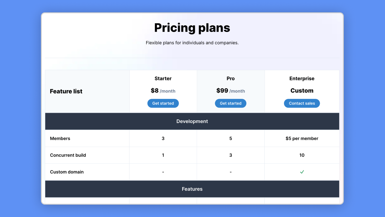The height and width of the screenshot is (217, 385).
Task: Click the Pricing plans title
Action: coord(192,28)
